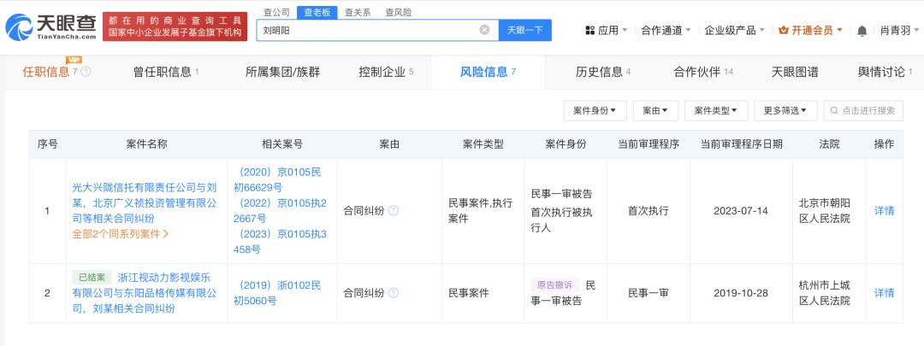Select the 查老板 search tab
Screen dimensions: 924x346
pyautogui.click(x=317, y=12)
